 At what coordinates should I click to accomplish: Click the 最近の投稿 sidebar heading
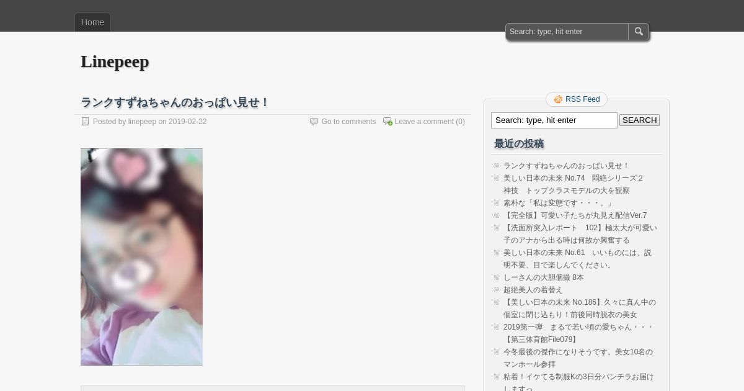coord(519,144)
